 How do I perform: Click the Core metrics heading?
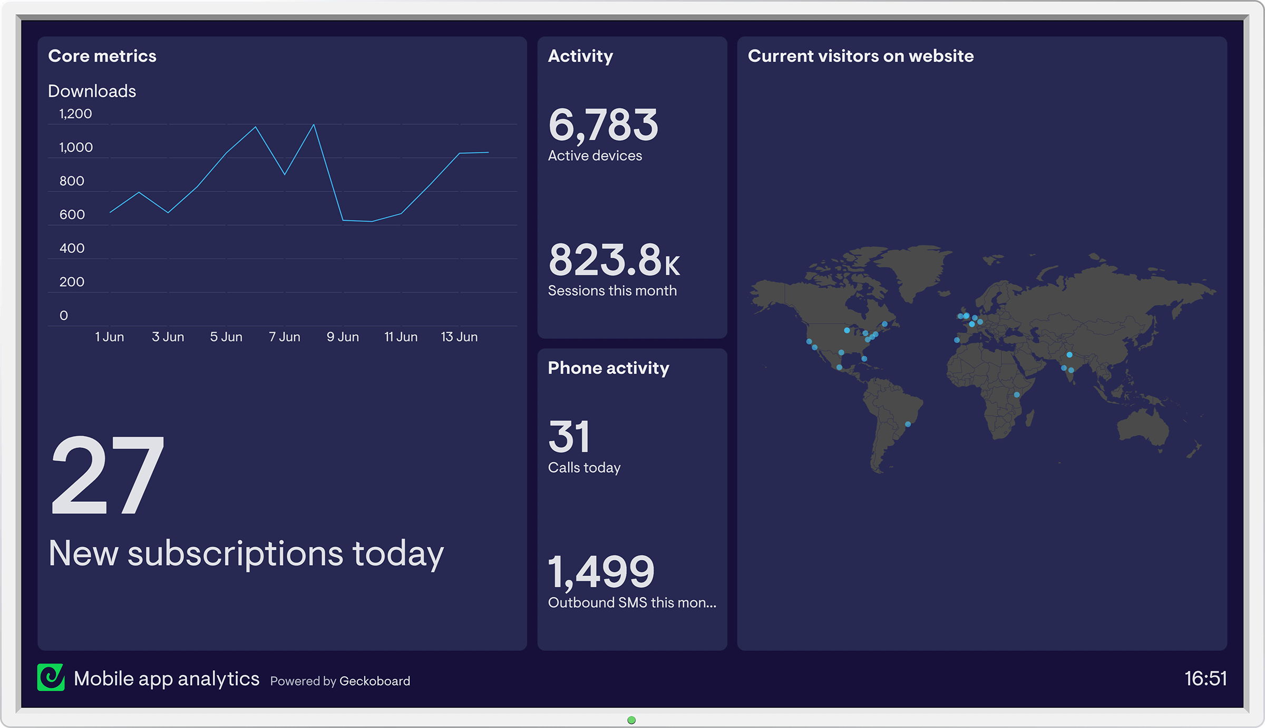coord(102,56)
